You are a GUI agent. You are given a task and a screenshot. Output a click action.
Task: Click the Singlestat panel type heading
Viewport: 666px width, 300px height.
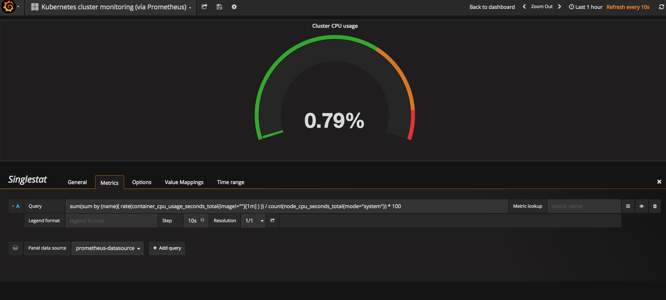point(28,180)
